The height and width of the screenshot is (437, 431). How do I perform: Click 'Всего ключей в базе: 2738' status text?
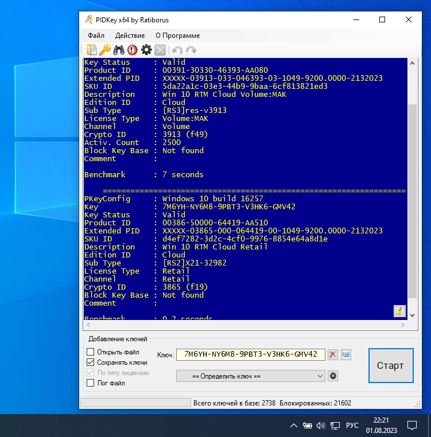click(234, 403)
